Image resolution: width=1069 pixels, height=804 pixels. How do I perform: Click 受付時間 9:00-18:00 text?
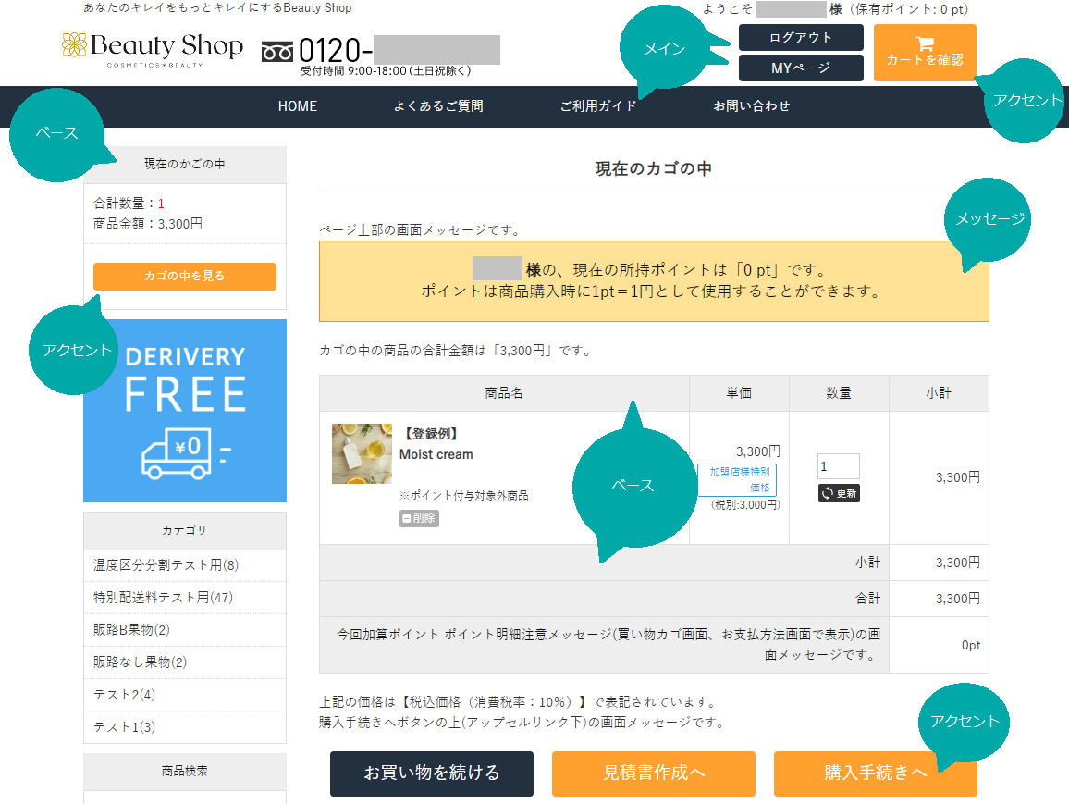click(386, 71)
